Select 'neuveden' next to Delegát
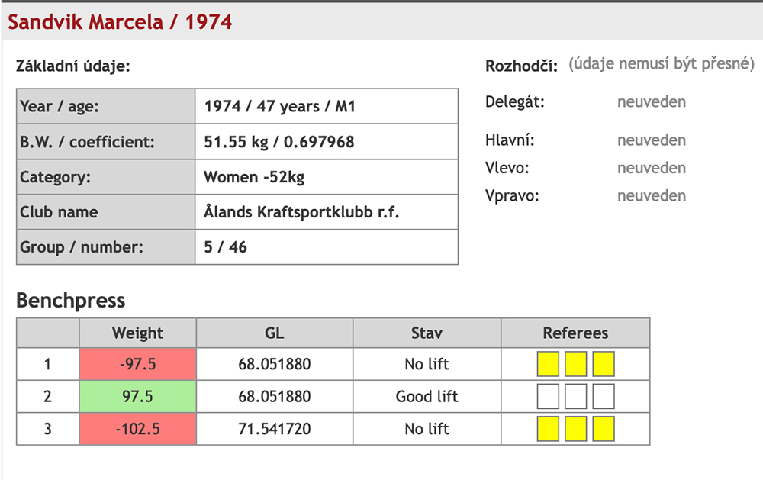The width and height of the screenshot is (763, 480). [652, 101]
